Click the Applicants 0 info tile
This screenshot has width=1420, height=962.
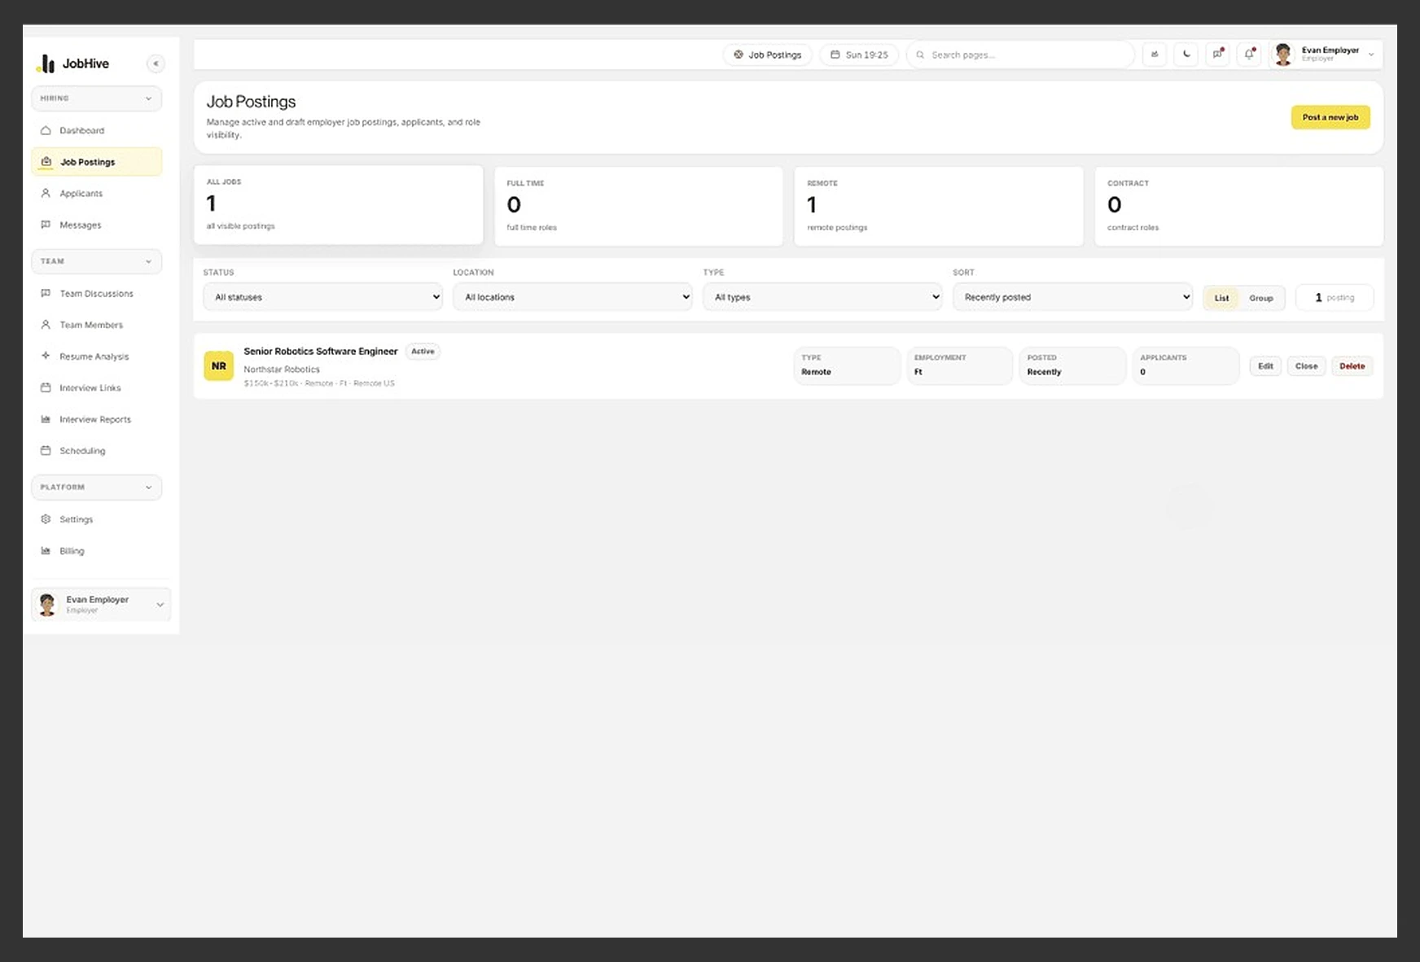pyautogui.click(x=1186, y=365)
